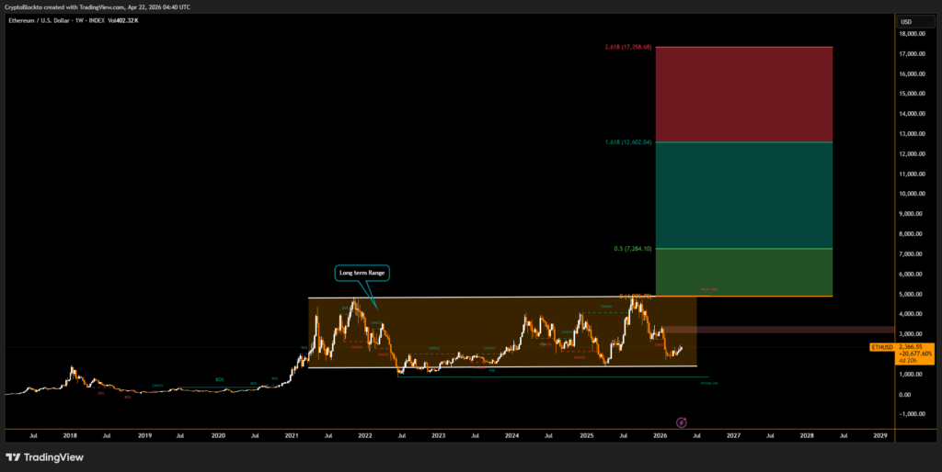This screenshot has width=942, height=472.
Task: Open the USD currency dropdown
Action: [x=905, y=21]
